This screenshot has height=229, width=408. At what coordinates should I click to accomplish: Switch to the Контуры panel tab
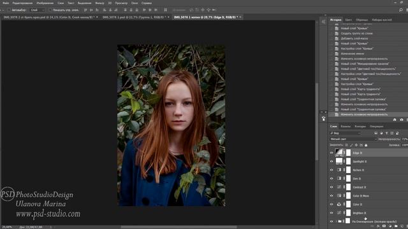(x=360, y=127)
